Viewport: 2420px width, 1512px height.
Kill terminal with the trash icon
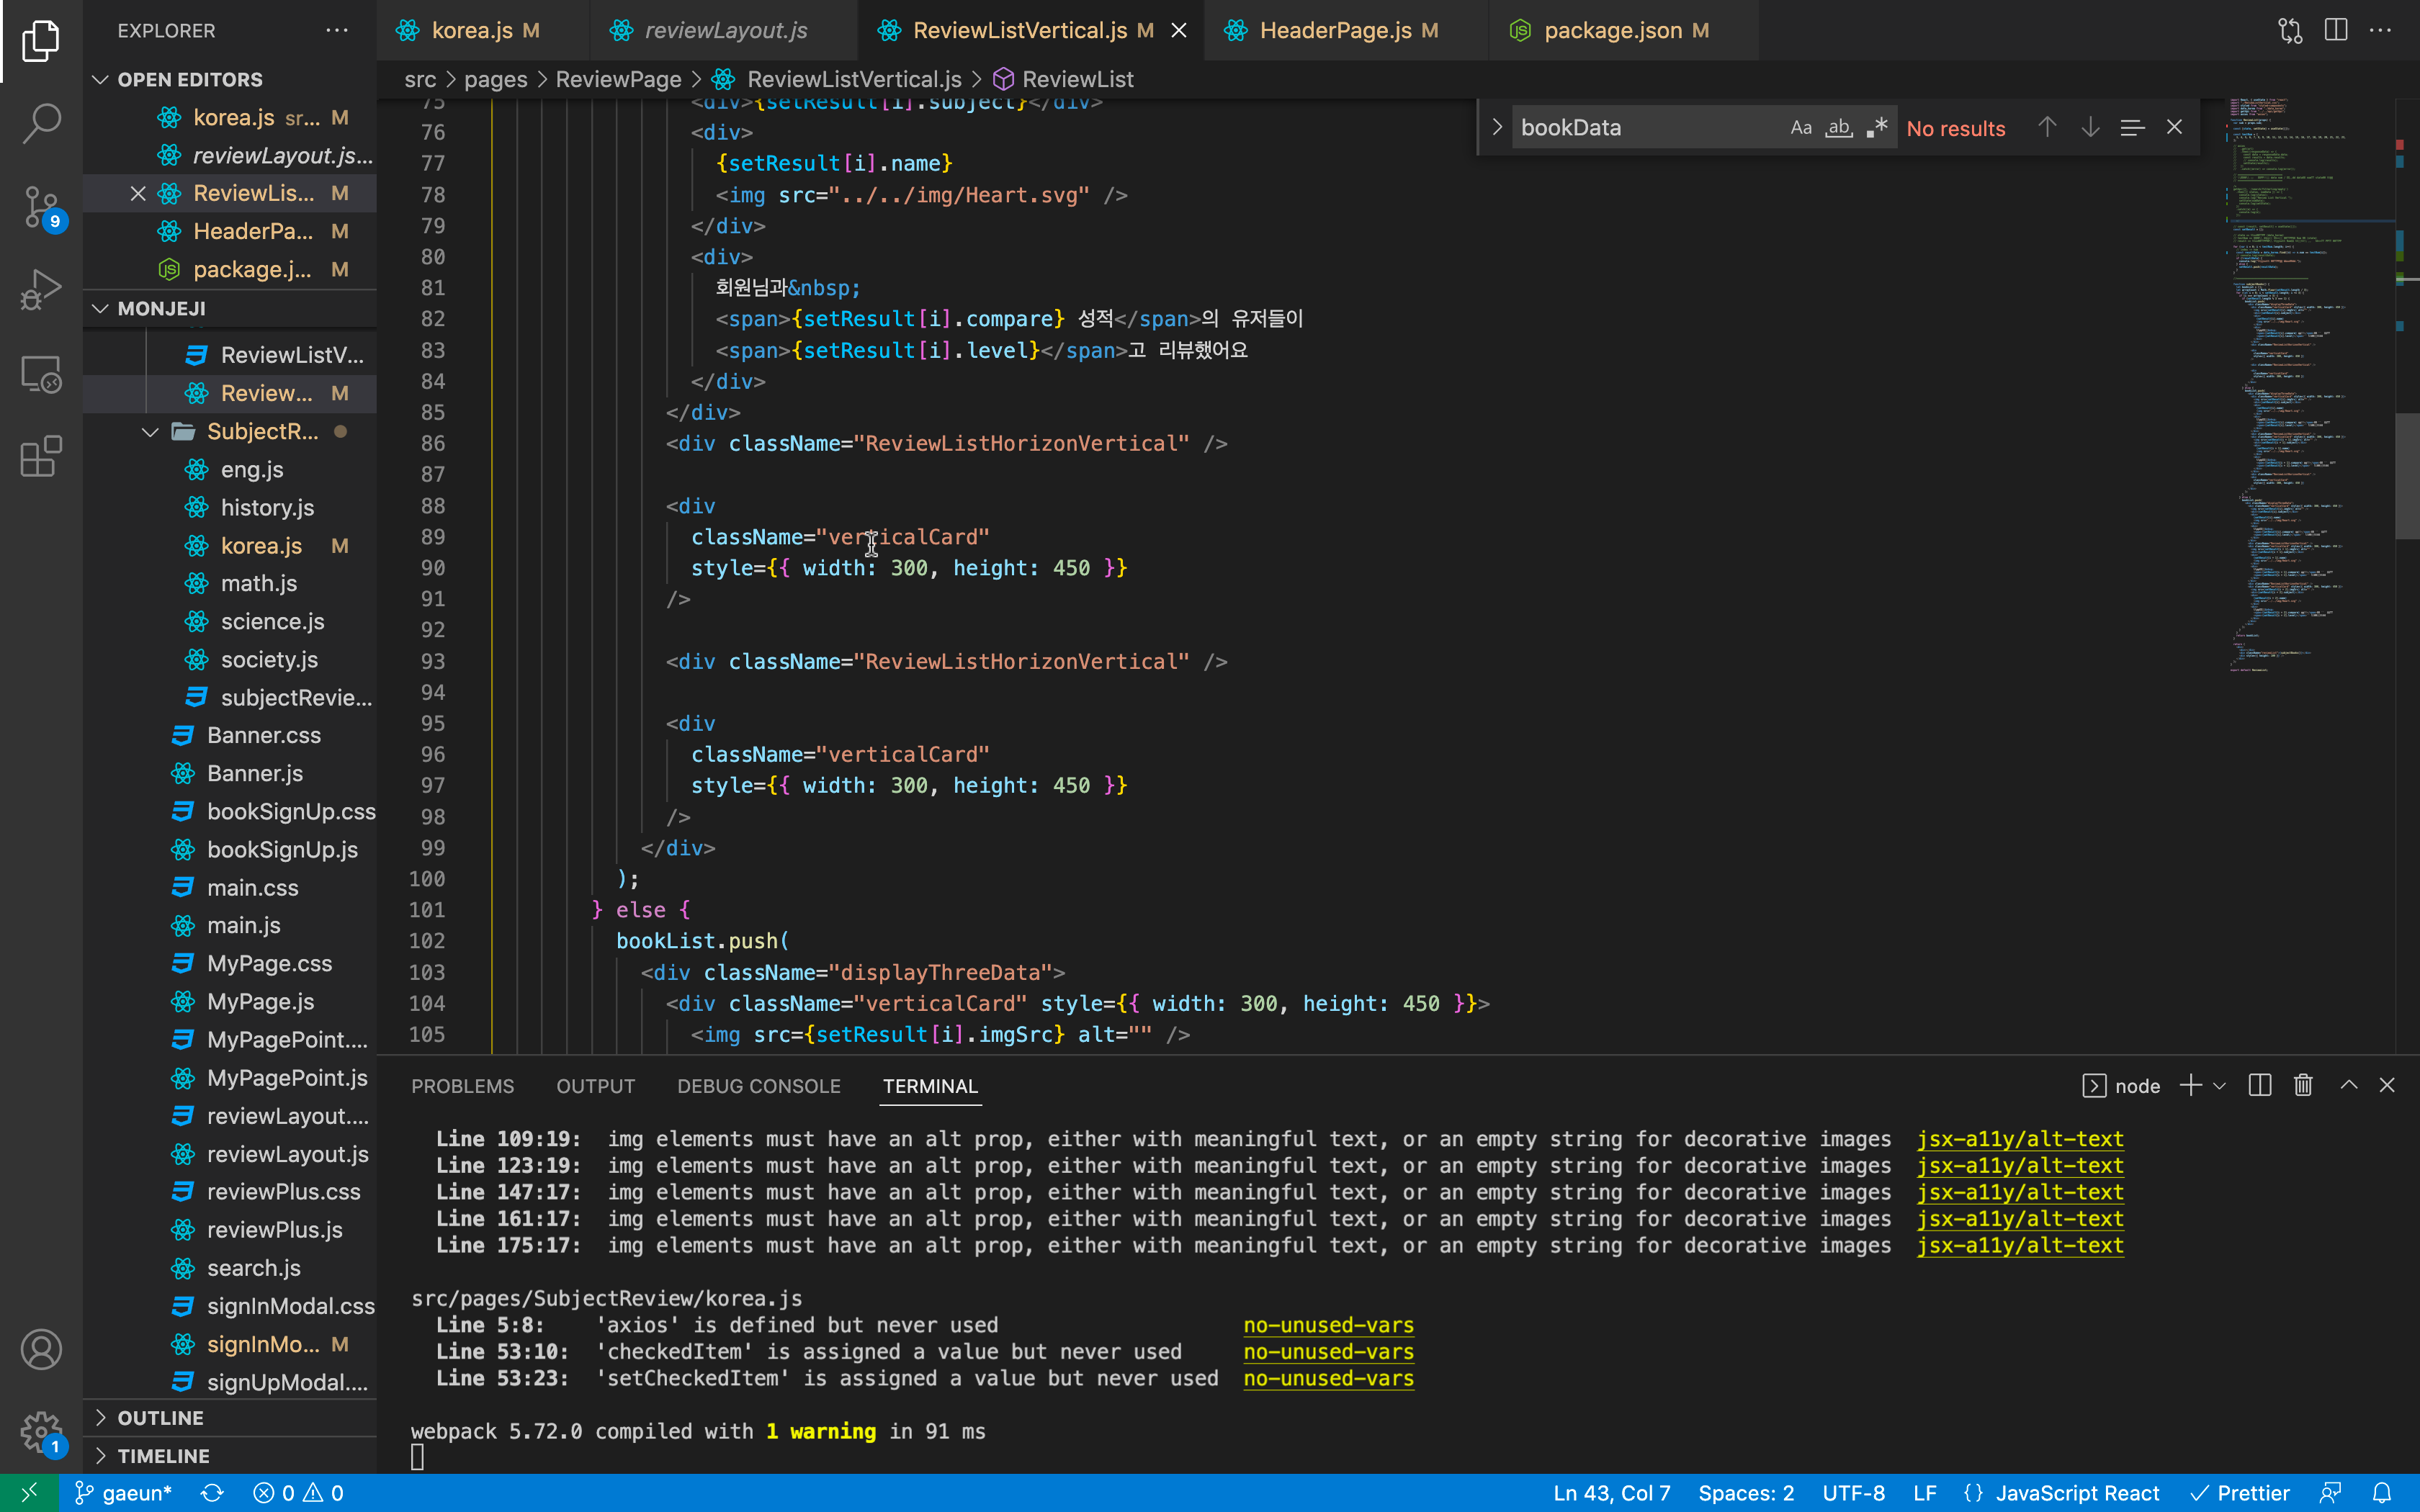coord(2303,1086)
